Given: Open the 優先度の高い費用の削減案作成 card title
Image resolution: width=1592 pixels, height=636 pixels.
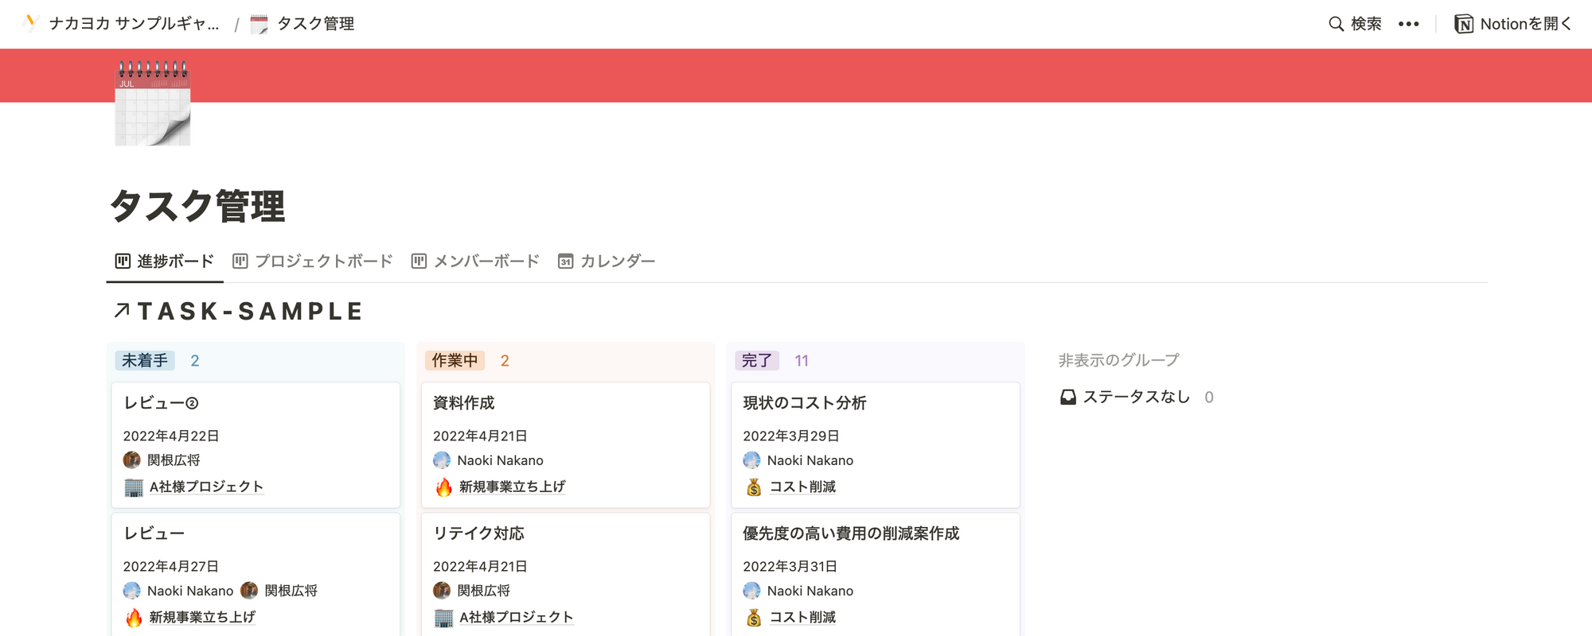Looking at the screenshot, I should tap(851, 533).
